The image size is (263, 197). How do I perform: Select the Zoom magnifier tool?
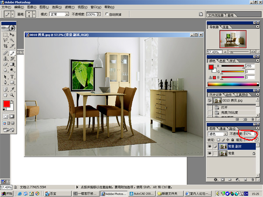tap(12, 95)
